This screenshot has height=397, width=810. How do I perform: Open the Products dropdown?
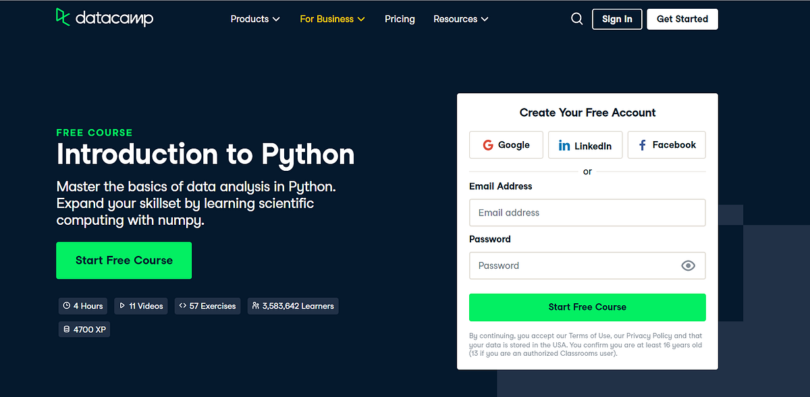click(x=255, y=19)
